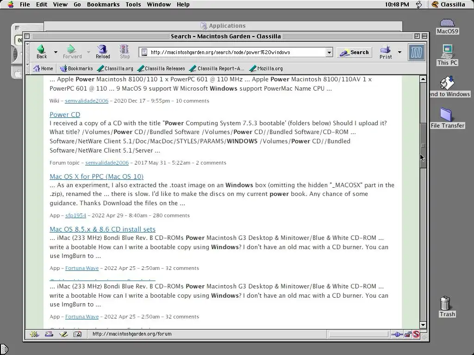Click the Classilla M throbber logo
This screenshot has height=355, width=474.
[416, 52]
